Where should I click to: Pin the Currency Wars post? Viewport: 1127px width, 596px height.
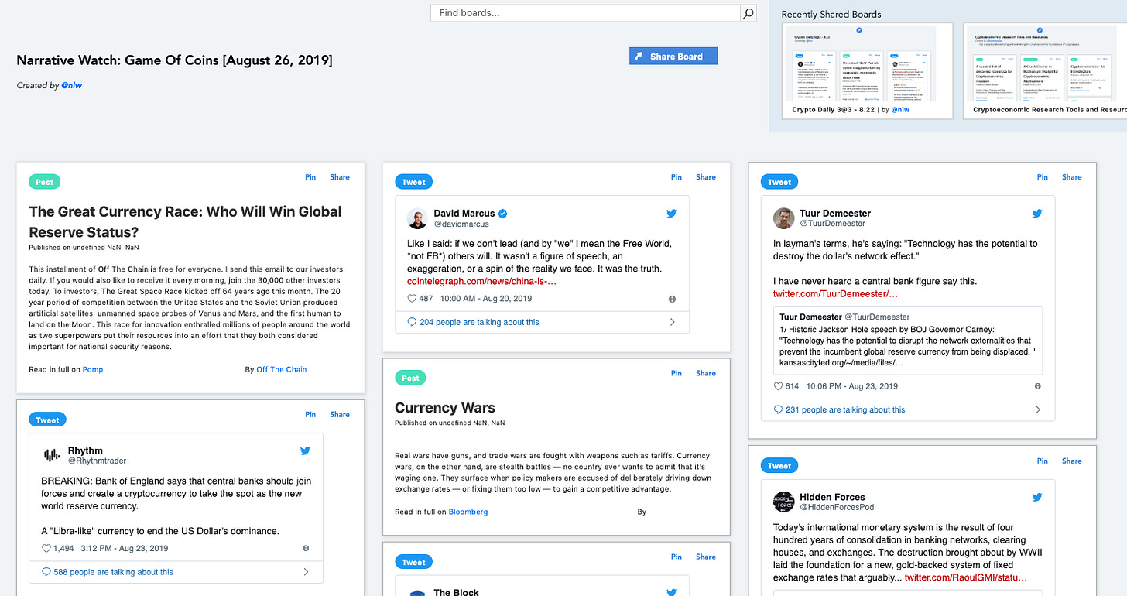click(x=677, y=373)
